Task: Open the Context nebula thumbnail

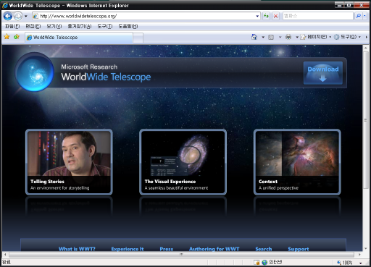Action: tap(297, 162)
